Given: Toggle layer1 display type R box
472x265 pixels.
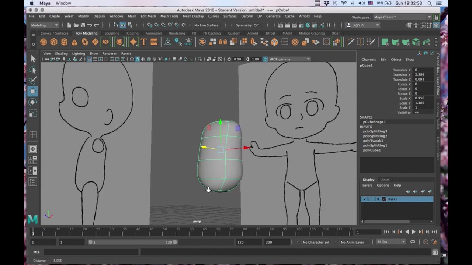Looking at the screenshot, I should (378, 199).
